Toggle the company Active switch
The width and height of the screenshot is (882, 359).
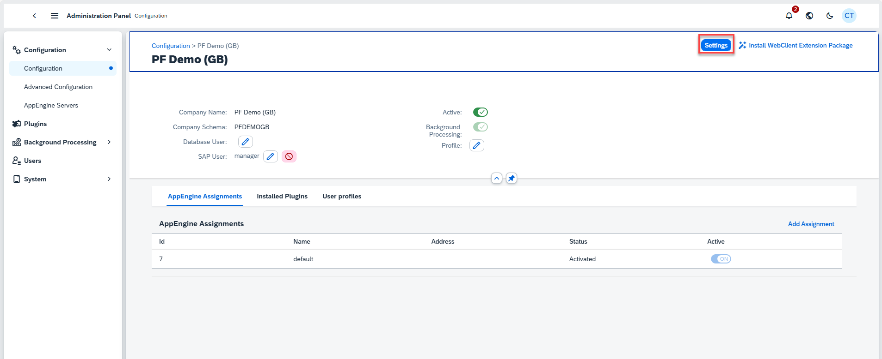[481, 112]
